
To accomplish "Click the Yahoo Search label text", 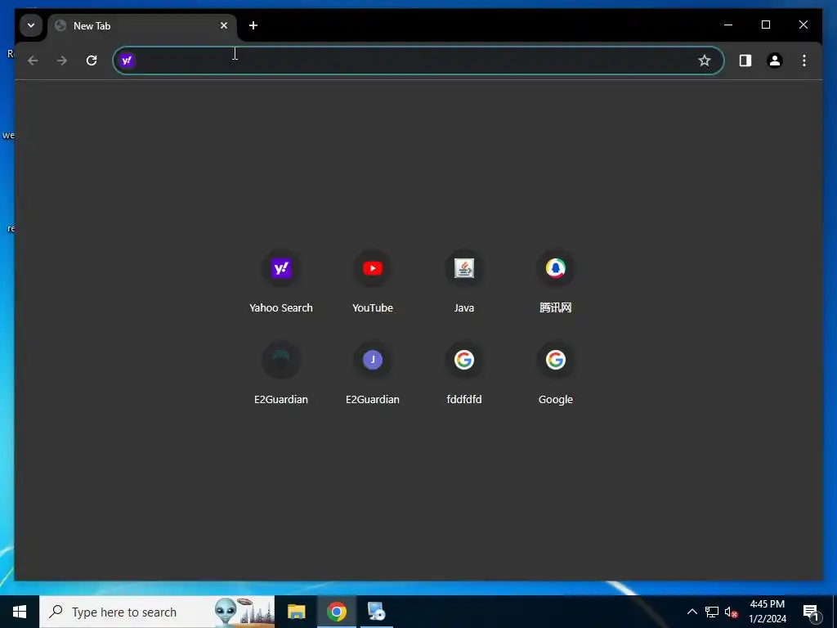I will [x=281, y=308].
